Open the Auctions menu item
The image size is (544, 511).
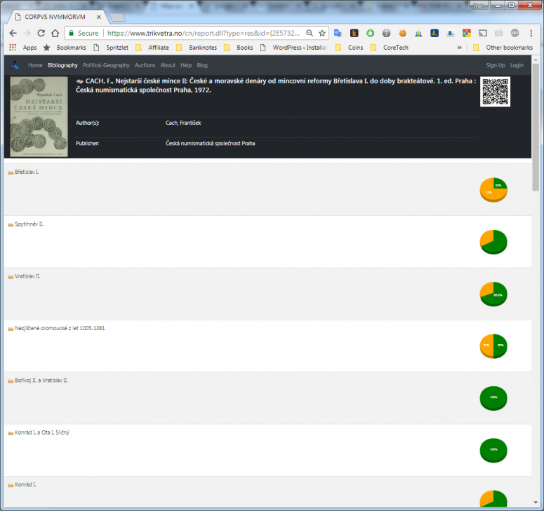click(x=145, y=65)
